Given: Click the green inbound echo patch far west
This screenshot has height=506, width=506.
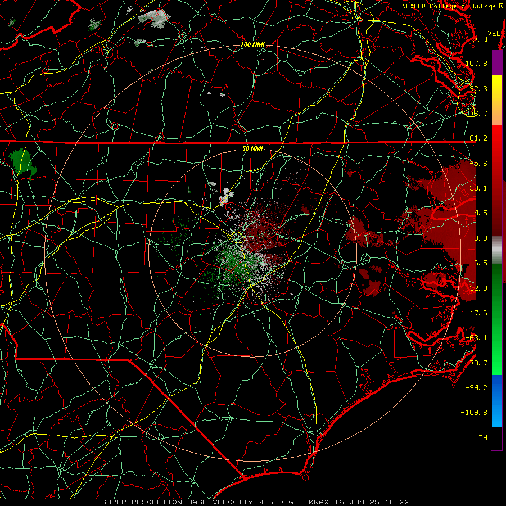Looking at the screenshot, I should [x=22, y=163].
